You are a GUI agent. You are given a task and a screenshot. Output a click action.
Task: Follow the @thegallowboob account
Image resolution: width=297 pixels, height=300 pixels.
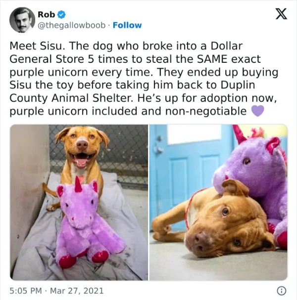coord(127,25)
